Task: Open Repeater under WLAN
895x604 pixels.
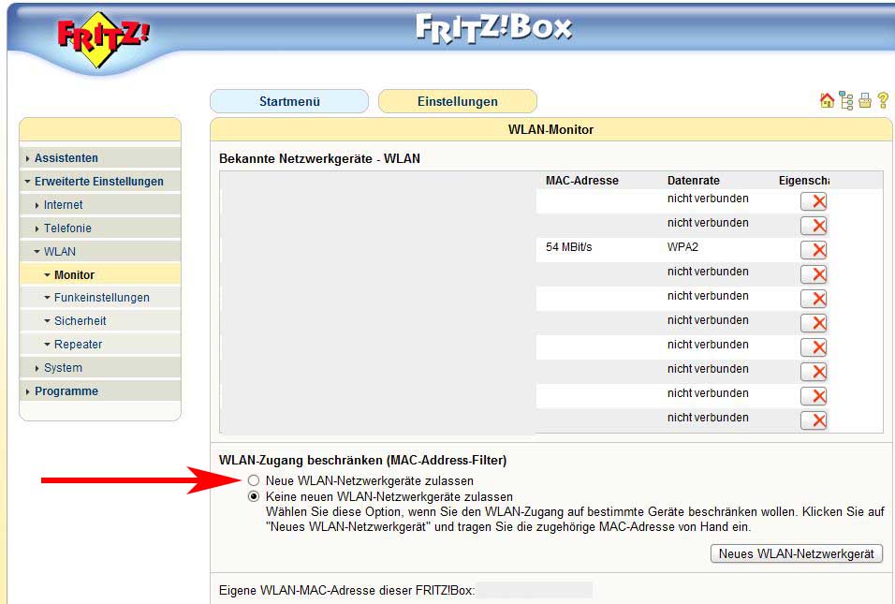Action: [100, 345]
